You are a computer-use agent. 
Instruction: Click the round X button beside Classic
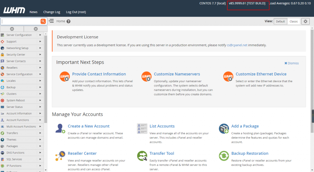[x=305, y=21]
